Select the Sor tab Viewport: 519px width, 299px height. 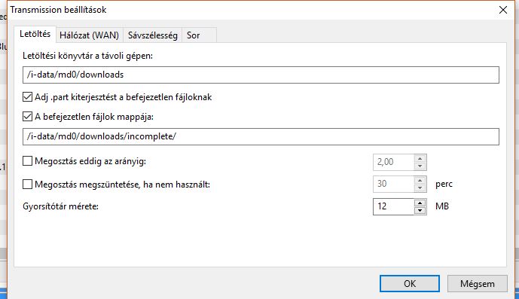(x=199, y=35)
